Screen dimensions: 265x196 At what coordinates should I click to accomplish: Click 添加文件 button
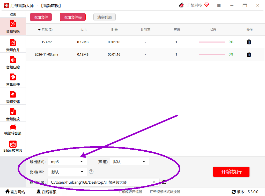(x=41, y=17)
